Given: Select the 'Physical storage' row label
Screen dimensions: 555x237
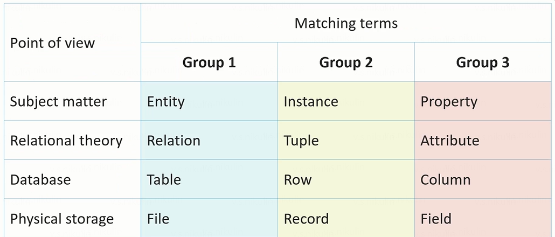Looking at the screenshot, I should 62,219.
